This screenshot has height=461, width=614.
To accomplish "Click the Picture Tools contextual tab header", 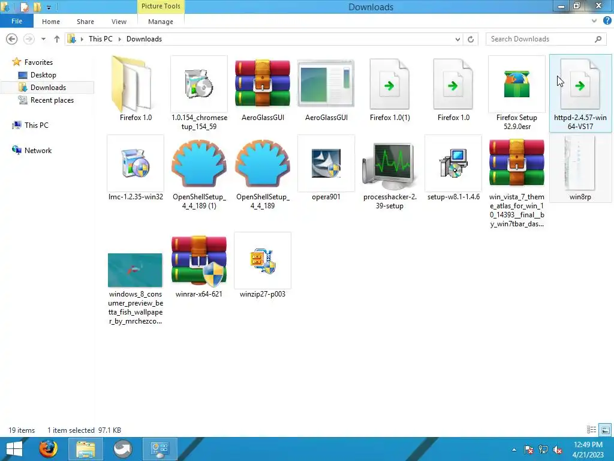I will [x=161, y=6].
